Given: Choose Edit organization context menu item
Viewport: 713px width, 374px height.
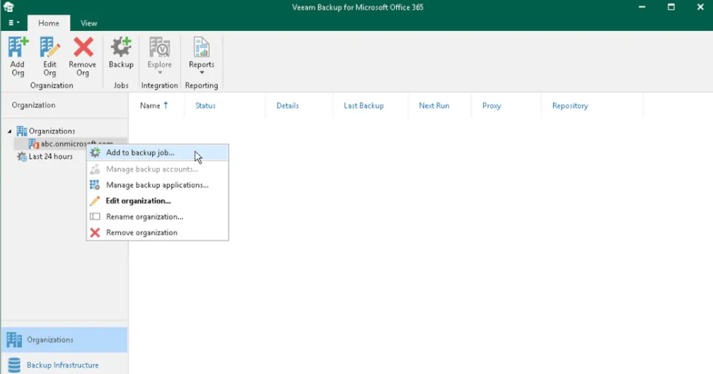Looking at the screenshot, I should [x=157, y=201].
